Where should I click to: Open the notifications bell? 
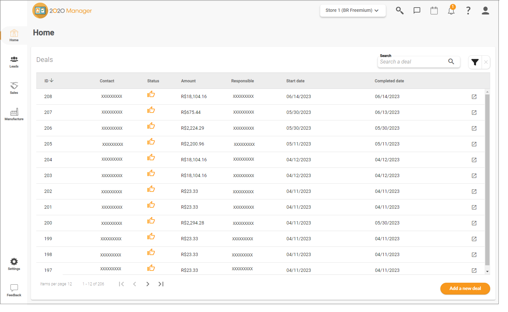pos(451,11)
